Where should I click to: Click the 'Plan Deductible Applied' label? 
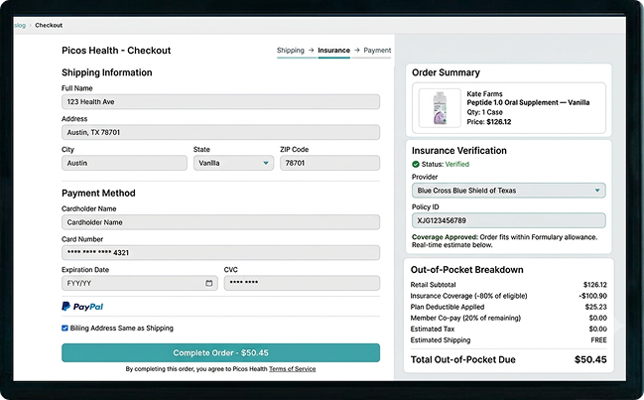448,307
